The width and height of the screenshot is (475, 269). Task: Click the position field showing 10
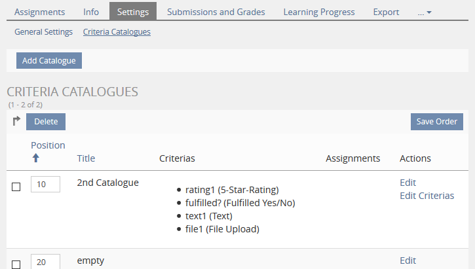coord(45,185)
